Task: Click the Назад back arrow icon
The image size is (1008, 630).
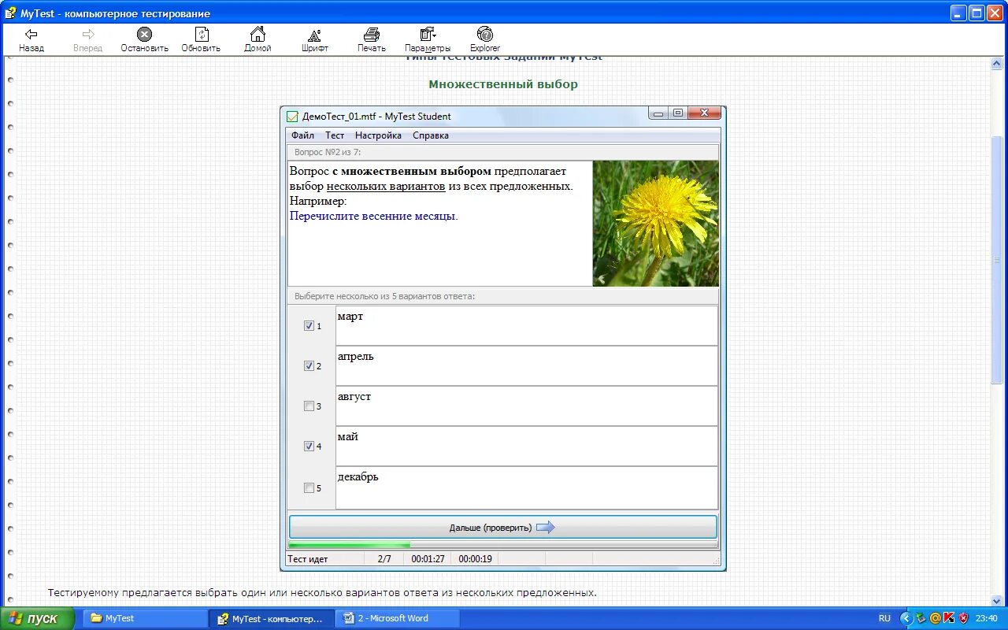Action: tap(31, 34)
